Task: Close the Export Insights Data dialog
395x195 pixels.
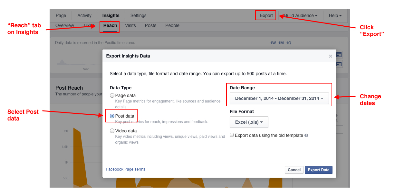Action: pyautogui.click(x=330, y=56)
